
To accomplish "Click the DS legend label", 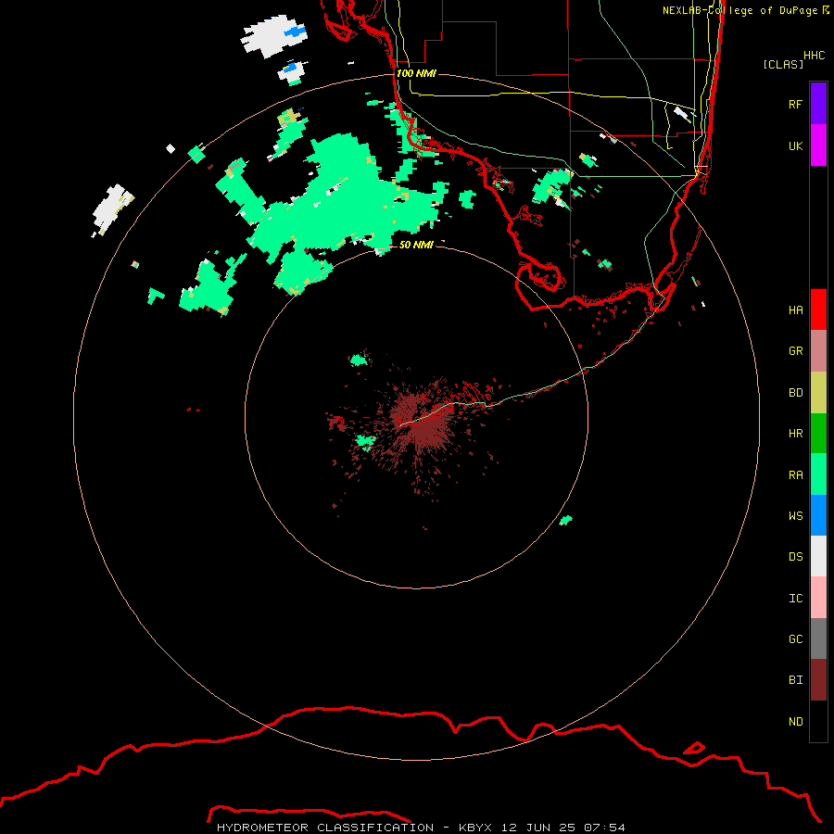I will point(795,557).
